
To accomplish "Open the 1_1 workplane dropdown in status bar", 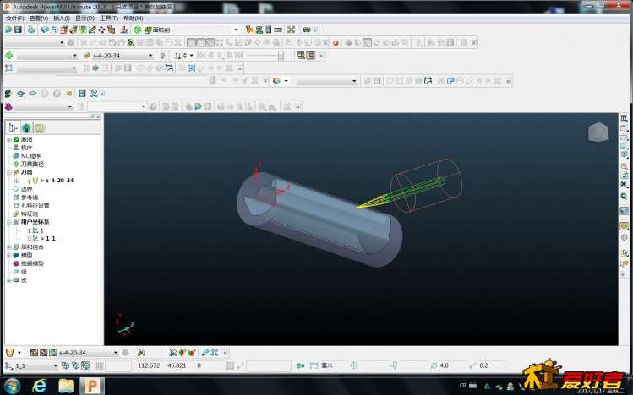I will pos(55,366).
